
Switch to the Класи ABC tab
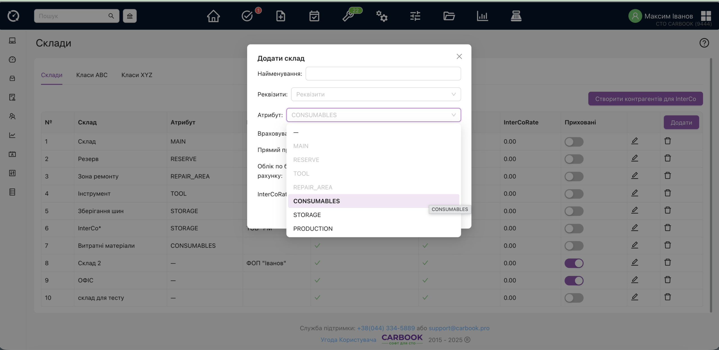tap(92, 75)
